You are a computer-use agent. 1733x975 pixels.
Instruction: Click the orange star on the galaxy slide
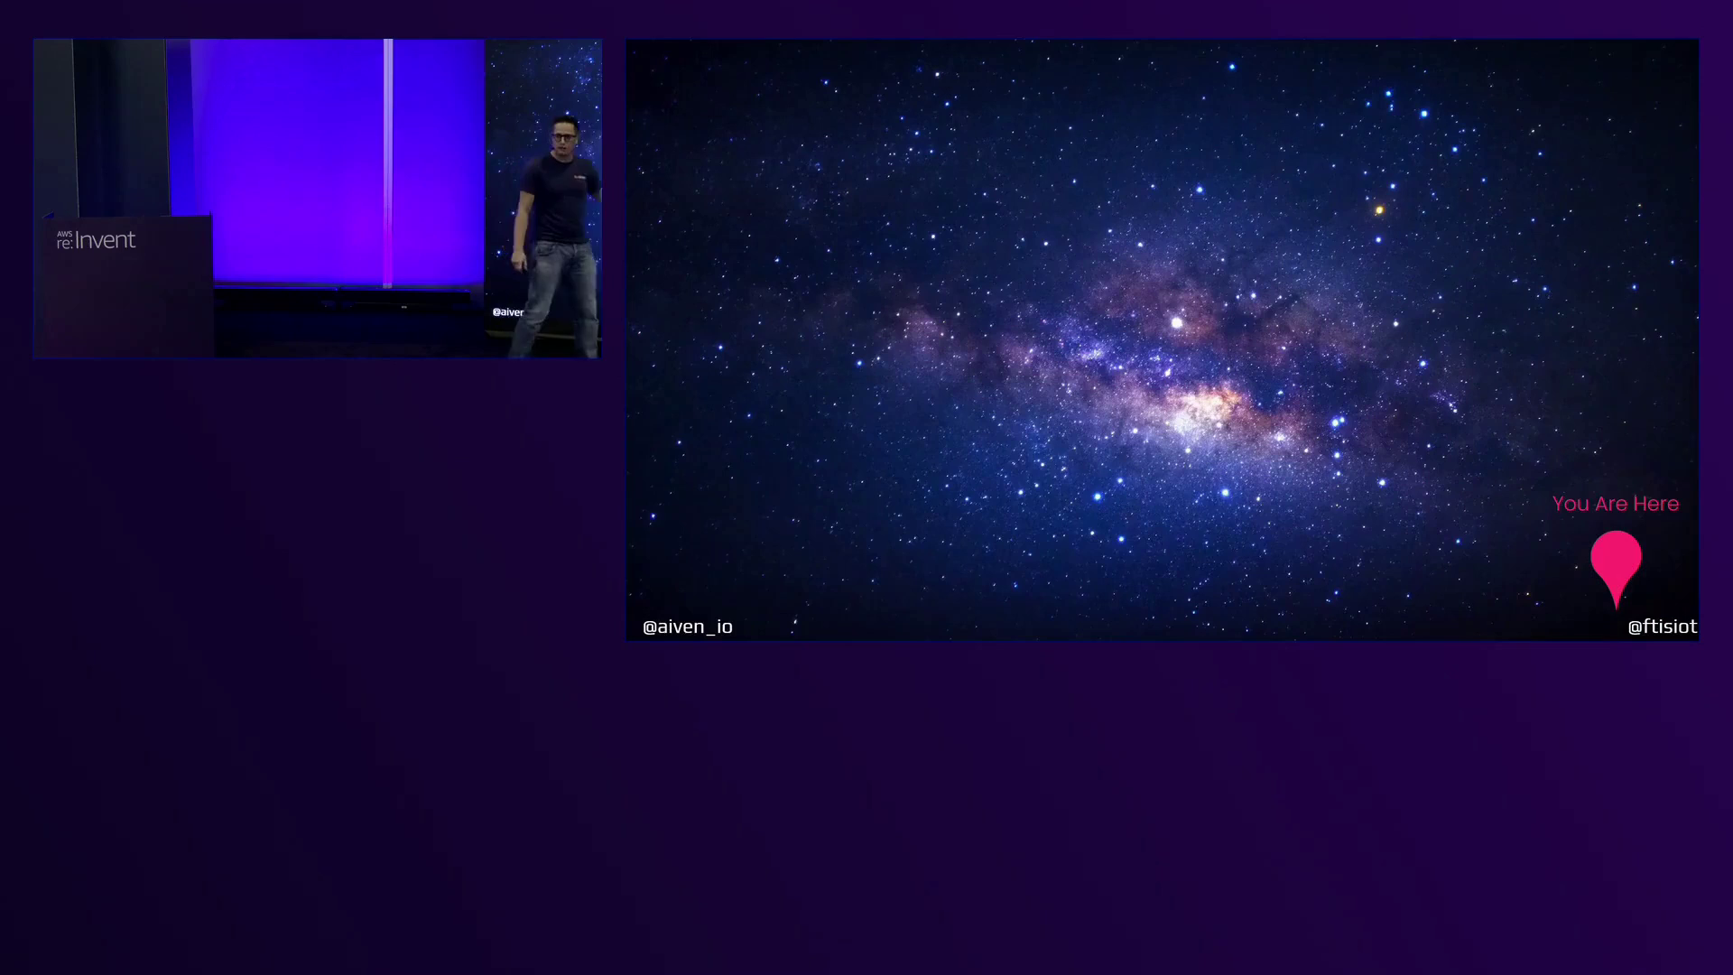pos(1379,210)
